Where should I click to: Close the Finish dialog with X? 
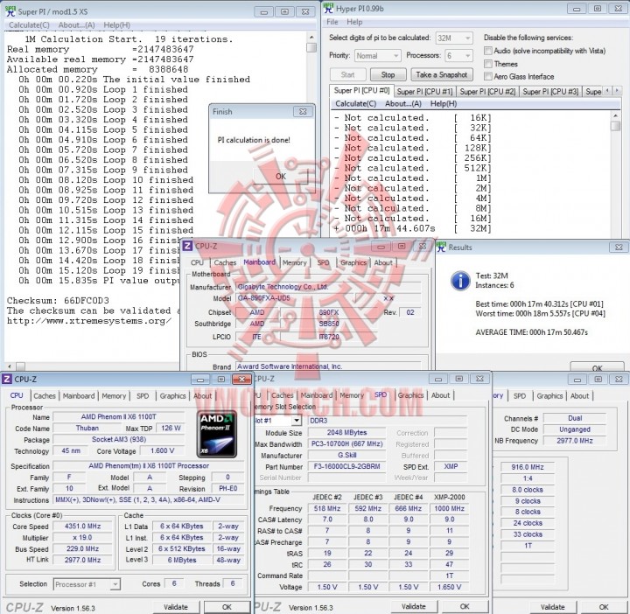(x=303, y=112)
